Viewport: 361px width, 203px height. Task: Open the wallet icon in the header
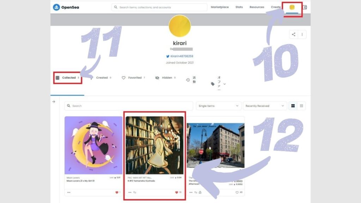(x=305, y=7)
